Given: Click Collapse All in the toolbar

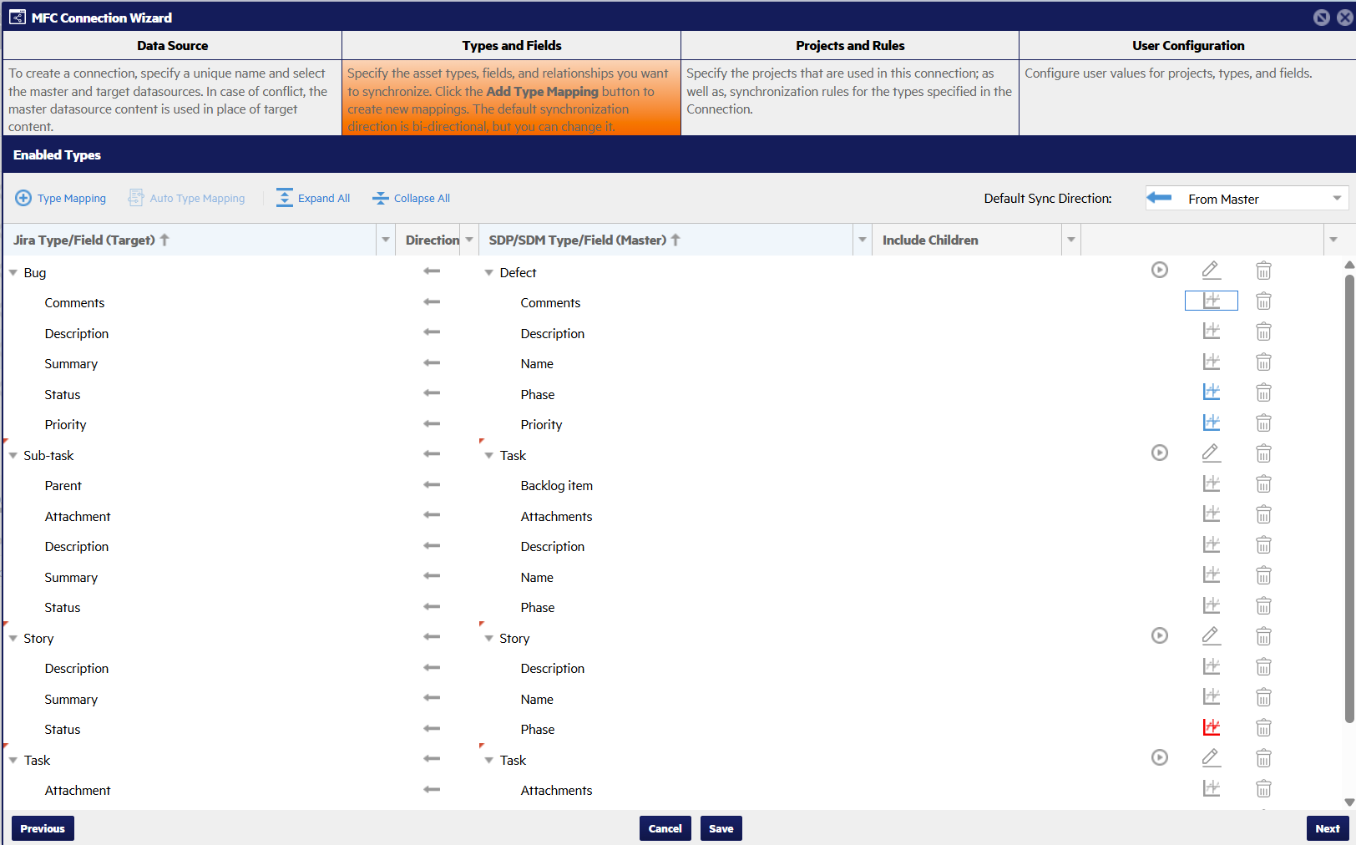Looking at the screenshot, I should point(411,199).
